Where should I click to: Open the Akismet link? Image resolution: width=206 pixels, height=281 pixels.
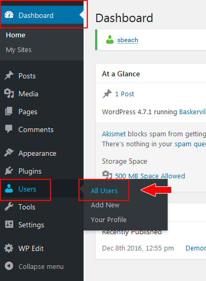click(x=114, y=134)
